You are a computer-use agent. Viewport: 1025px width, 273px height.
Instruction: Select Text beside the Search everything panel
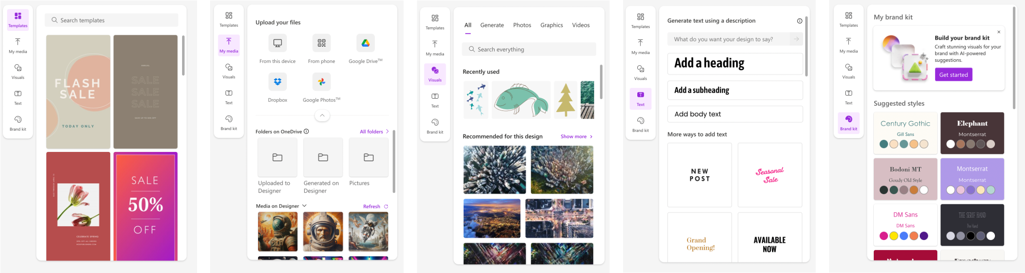pos(435,100)
